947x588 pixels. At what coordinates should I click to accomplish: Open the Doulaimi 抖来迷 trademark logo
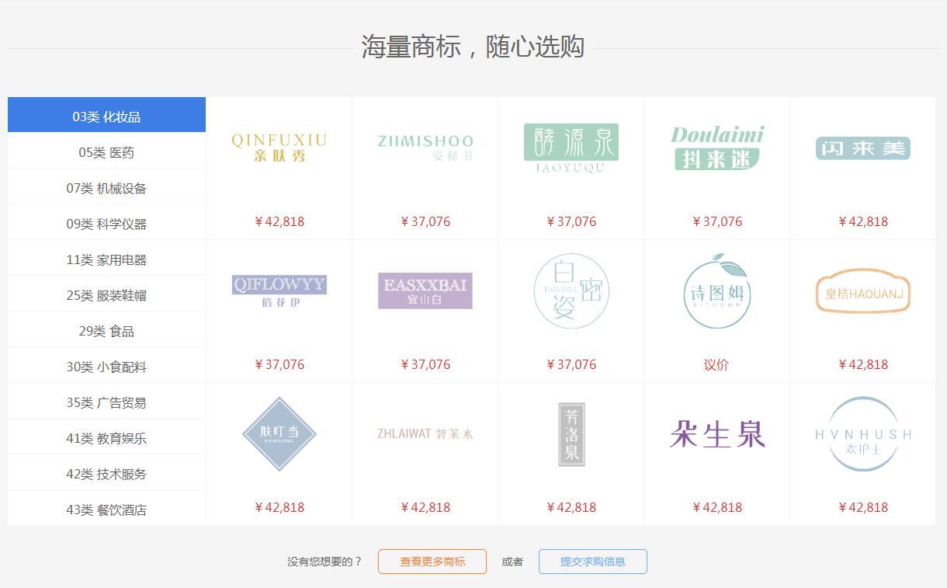pos(717,148)
